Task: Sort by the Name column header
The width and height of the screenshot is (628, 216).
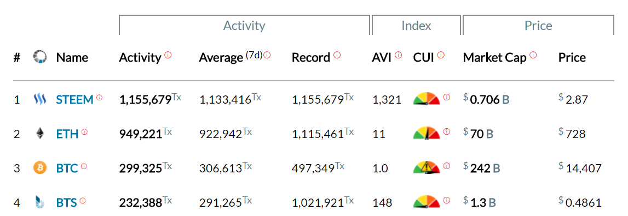Action: click(x=72, y=58)
